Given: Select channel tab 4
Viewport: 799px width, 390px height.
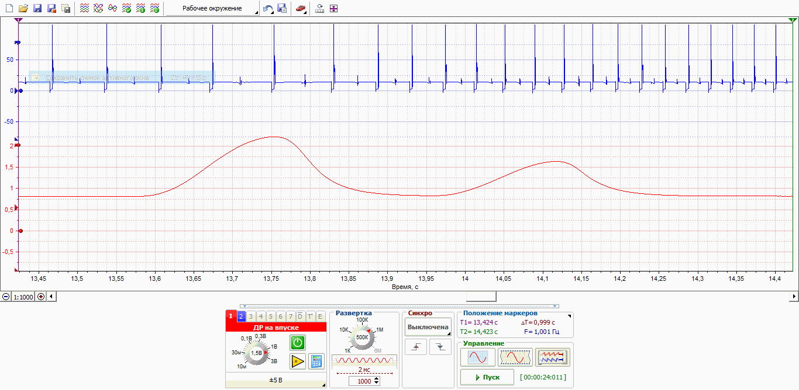Looking at the screenshot, I should pyautogui.click(x=261, y=316).
